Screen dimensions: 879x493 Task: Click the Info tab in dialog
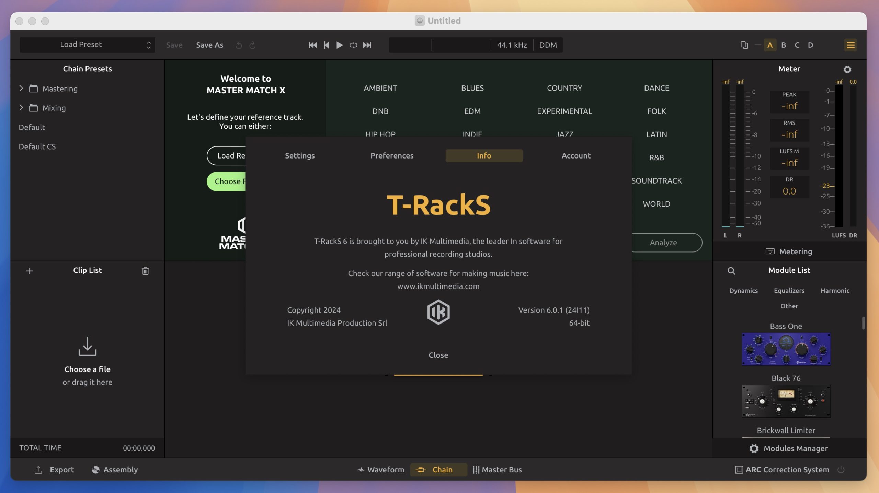484,155
